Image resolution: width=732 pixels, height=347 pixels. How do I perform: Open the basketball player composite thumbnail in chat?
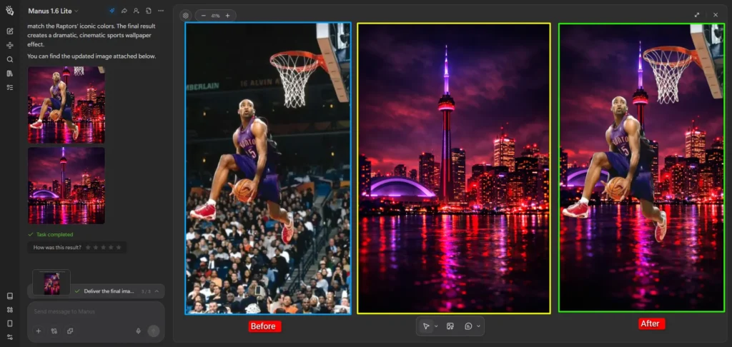pyautogui.click(x=66, y=104)
